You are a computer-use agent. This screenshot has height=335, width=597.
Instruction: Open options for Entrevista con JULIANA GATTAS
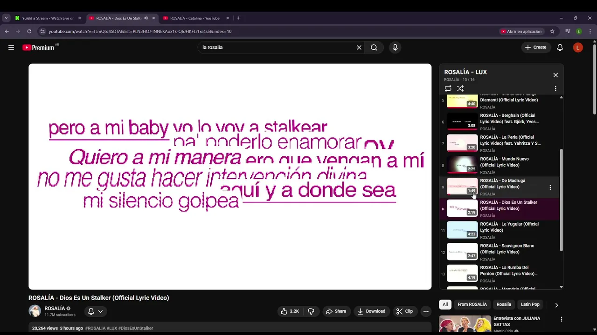click(x=562, y=319)
